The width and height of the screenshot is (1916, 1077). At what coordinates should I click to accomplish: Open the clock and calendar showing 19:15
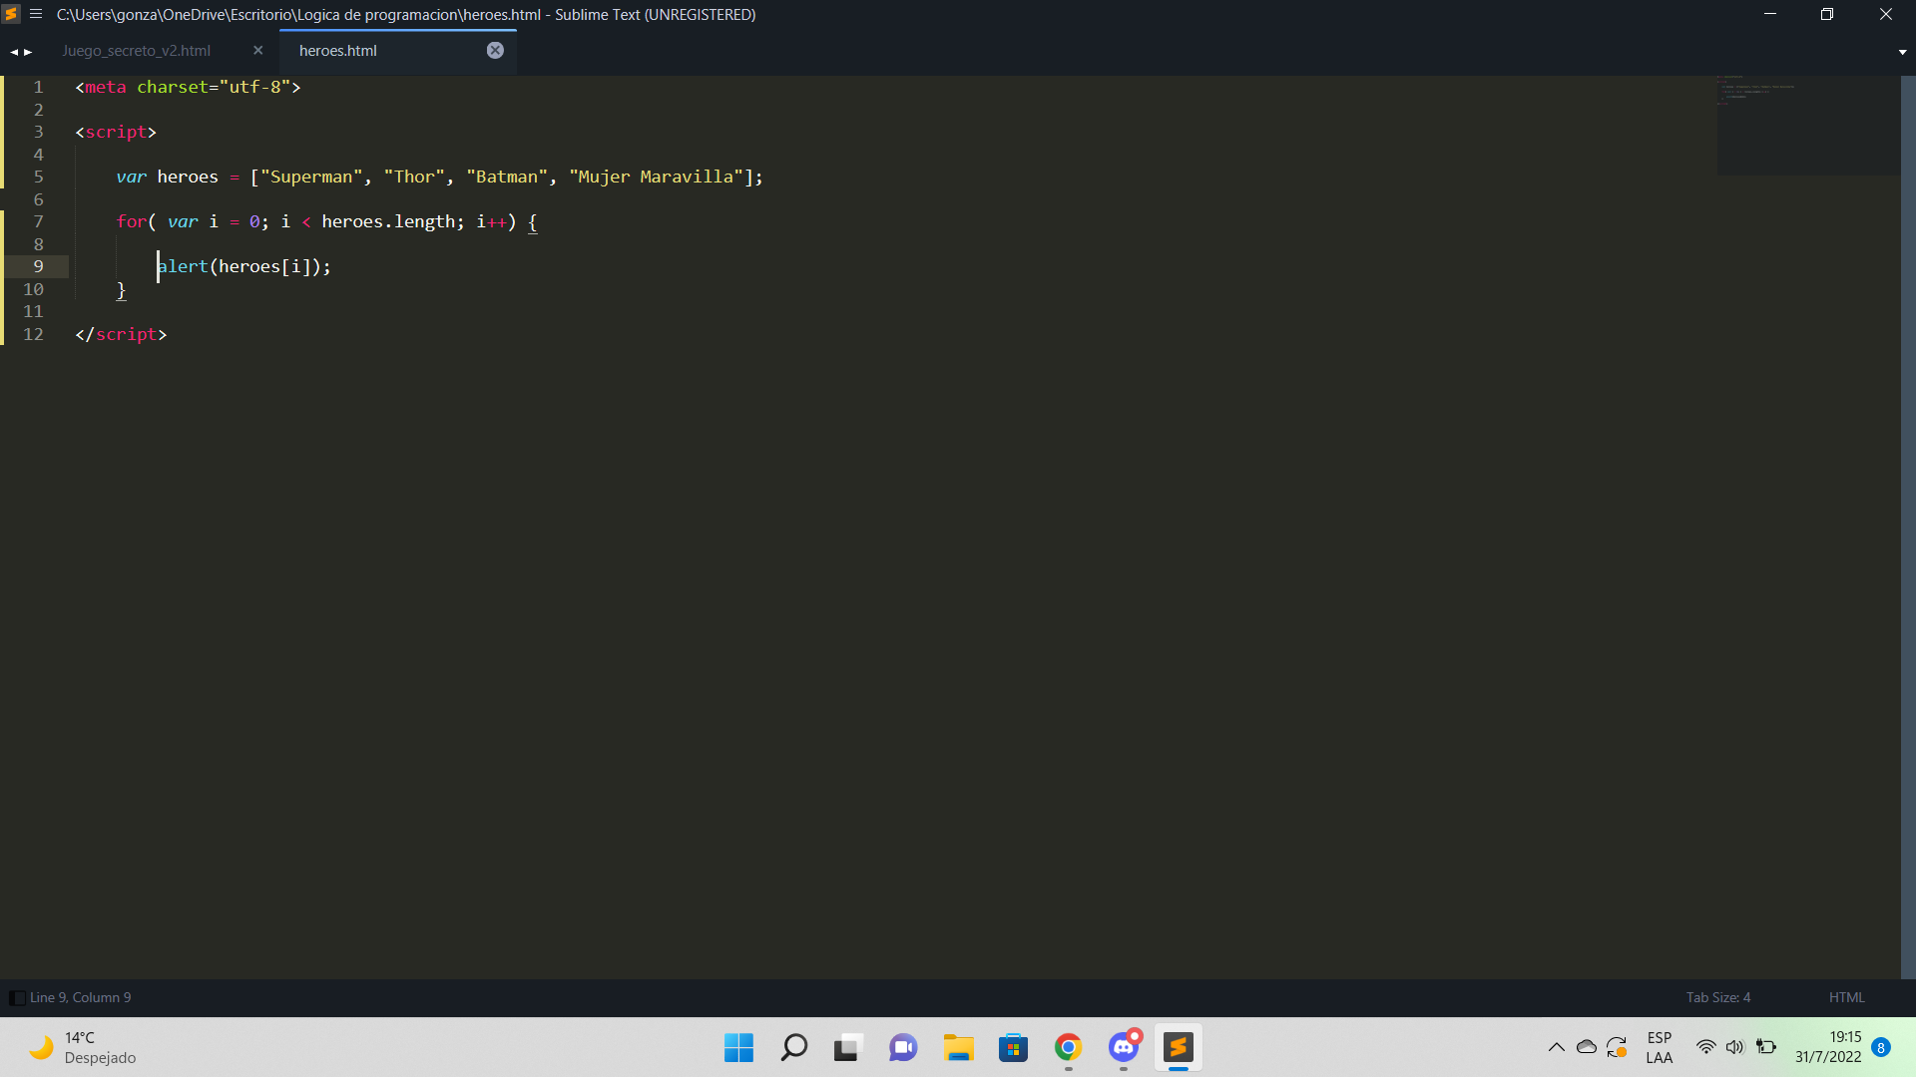click(x=1828, y=1047)
